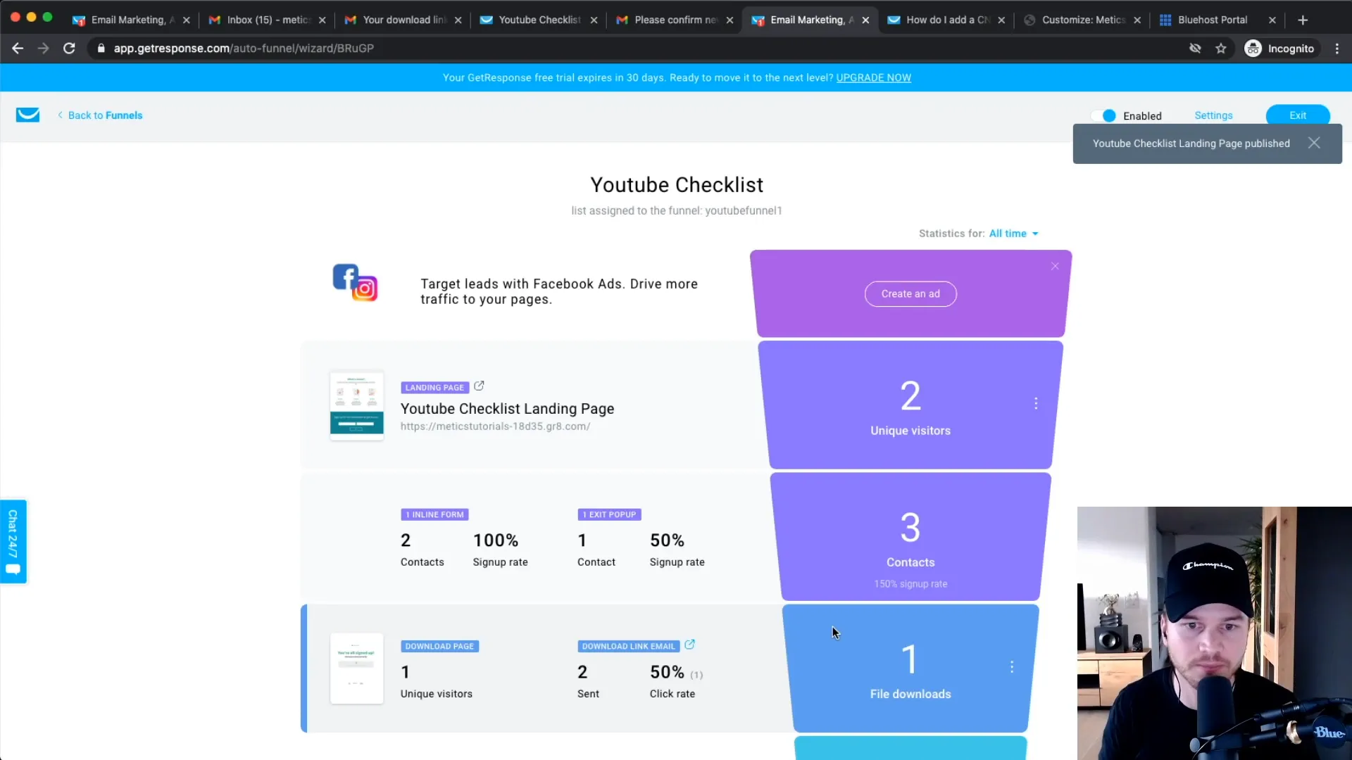Click the 1 INLINE FORM badge
The height and width of the screenshot is (760, 1352).
434,514
